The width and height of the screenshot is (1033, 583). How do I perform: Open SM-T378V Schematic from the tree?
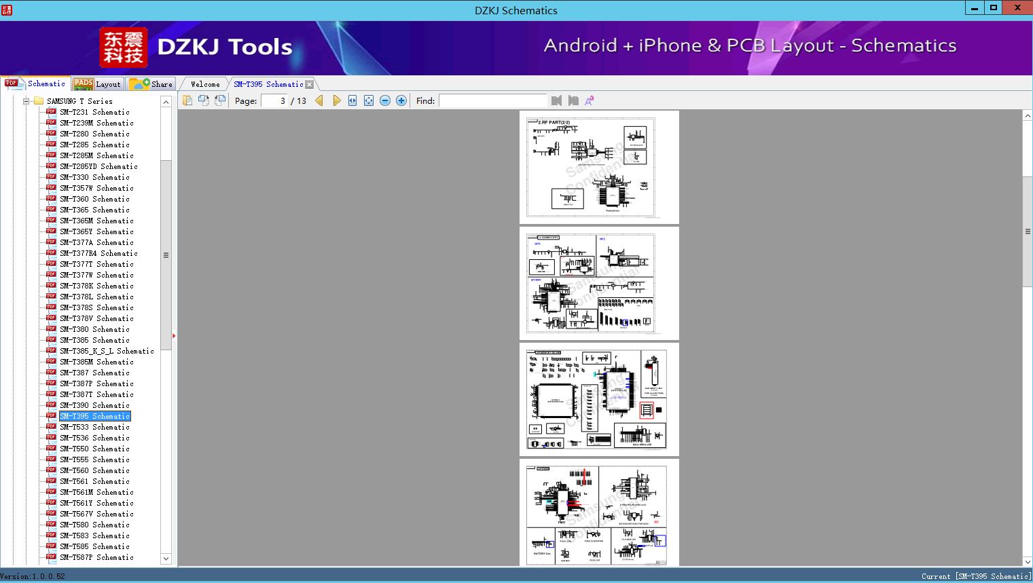coord(96,318)
